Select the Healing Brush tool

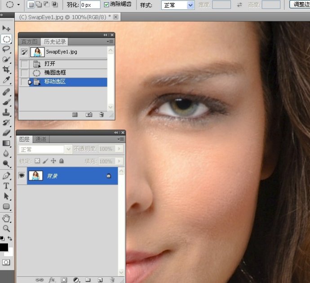[6, 92]
